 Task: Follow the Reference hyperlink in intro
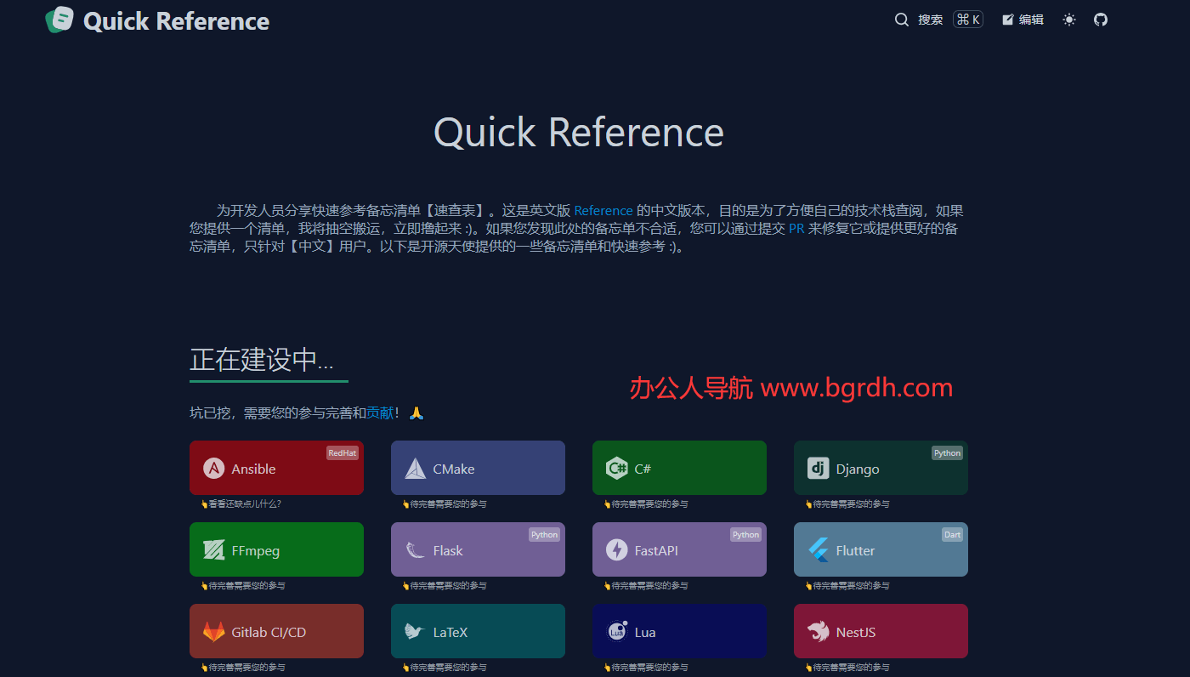pos(603,211)
